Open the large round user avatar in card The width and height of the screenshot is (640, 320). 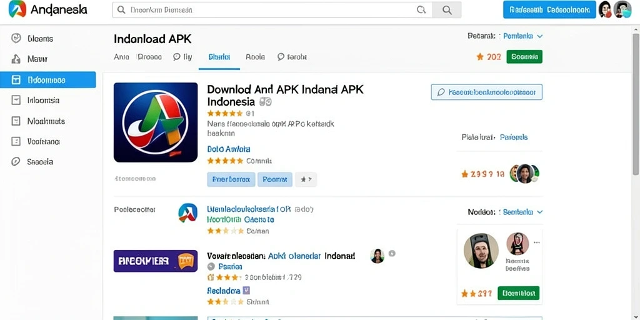tap(481, 251)
